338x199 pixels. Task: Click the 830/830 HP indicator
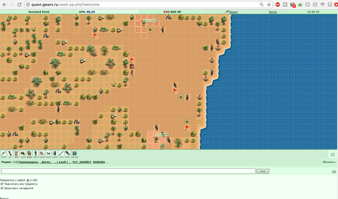[x=172, y=12]
